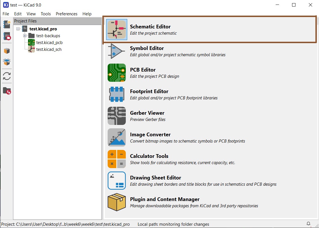Open the Calculator Tools orange icon

(x=116, y=159)
